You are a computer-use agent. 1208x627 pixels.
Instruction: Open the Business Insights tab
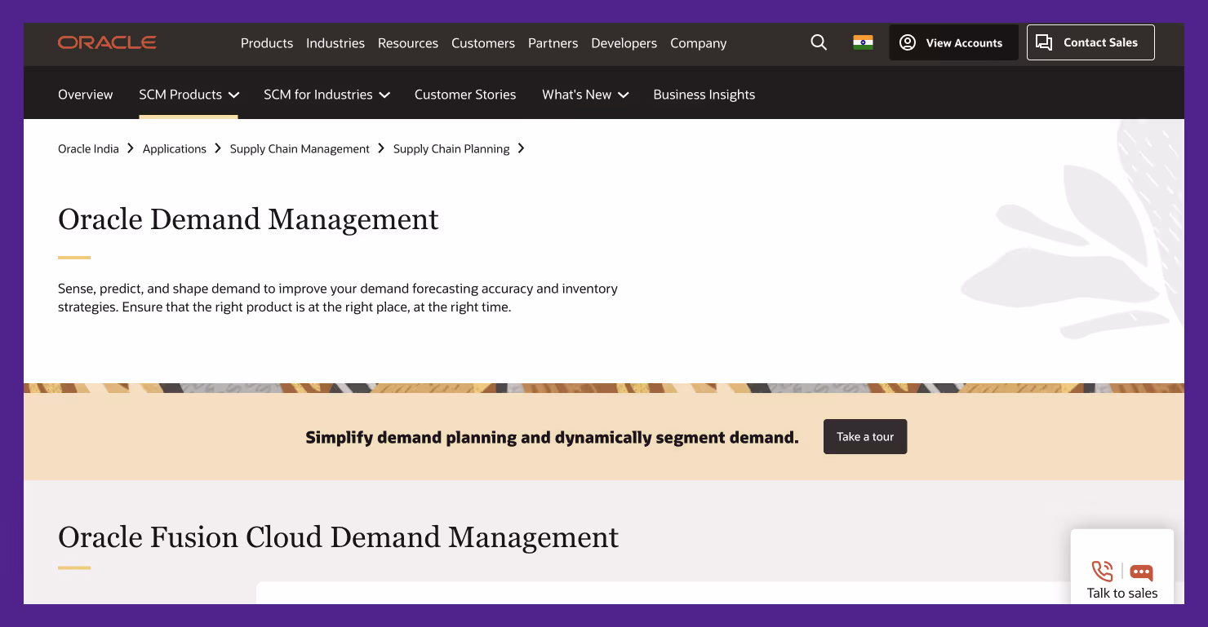click(x=704, y=95)
